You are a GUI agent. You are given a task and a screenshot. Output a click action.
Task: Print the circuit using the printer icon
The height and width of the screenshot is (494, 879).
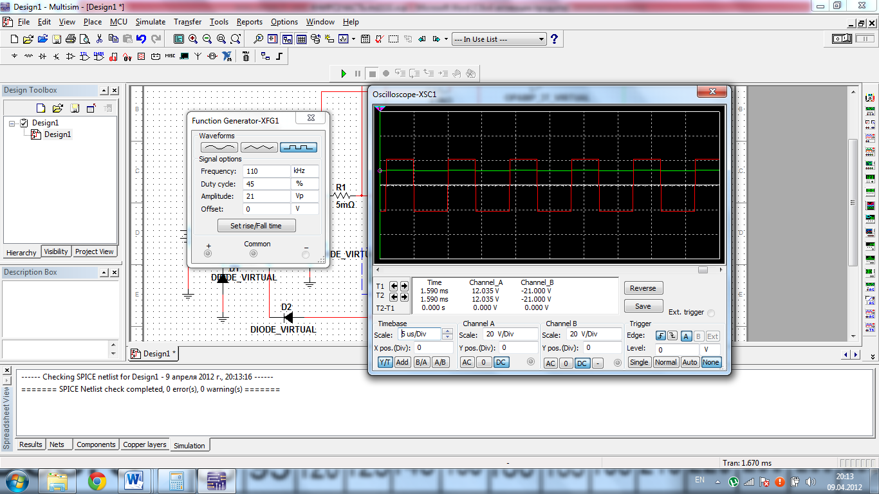(71, 39)
